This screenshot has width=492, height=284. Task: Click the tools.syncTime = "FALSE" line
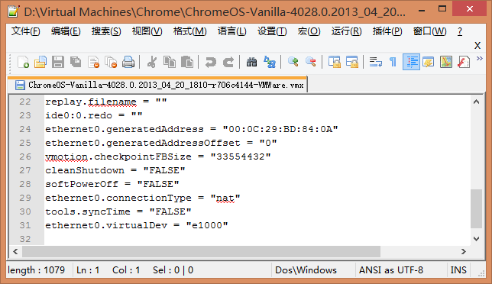pyautogui.click(x=118, y=212)
